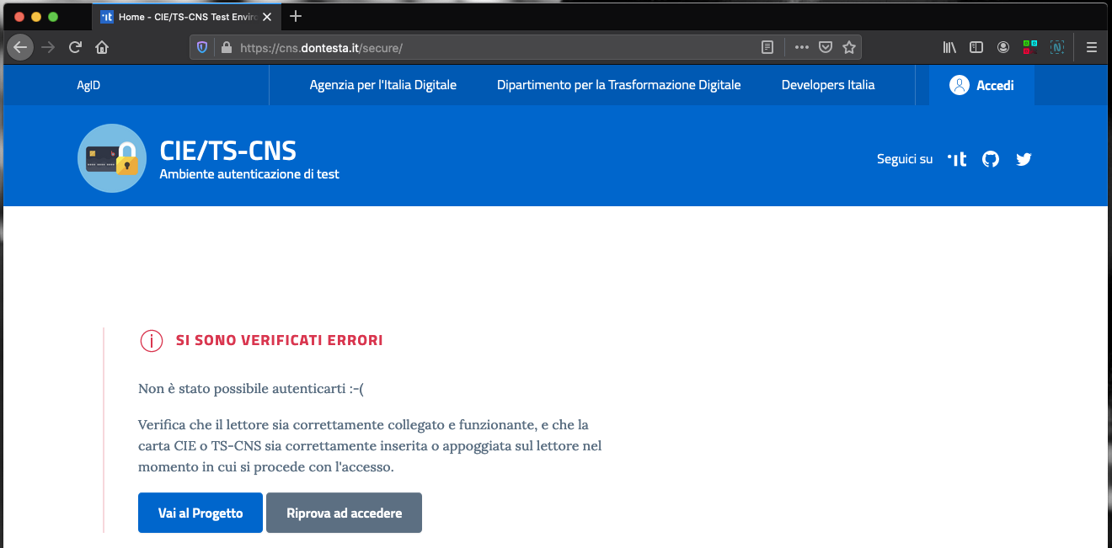
Task: Open the page actions ellipsis menu
Action: pyautogui.click(x=801, y=47)
